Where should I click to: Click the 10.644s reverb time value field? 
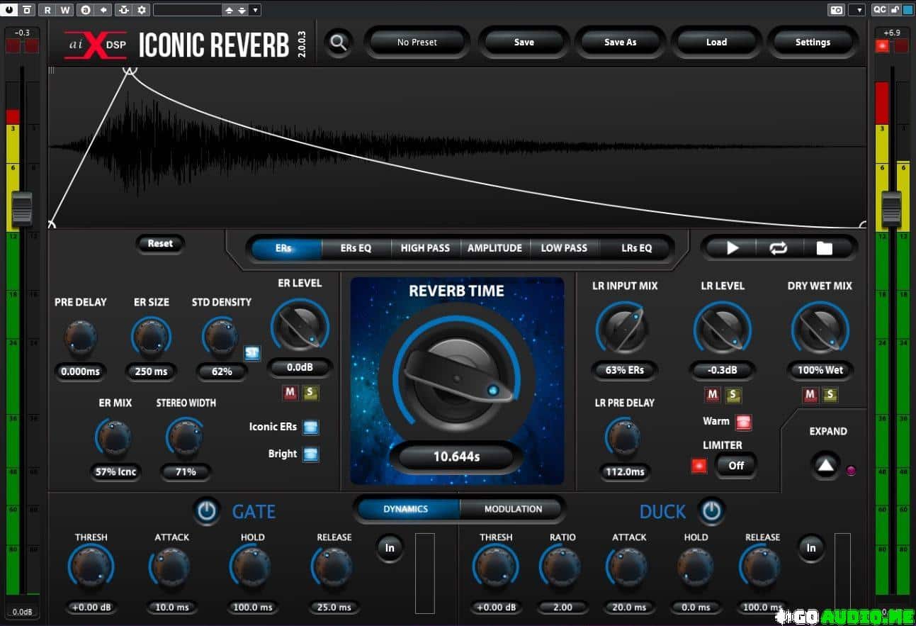tap(457, 457)
